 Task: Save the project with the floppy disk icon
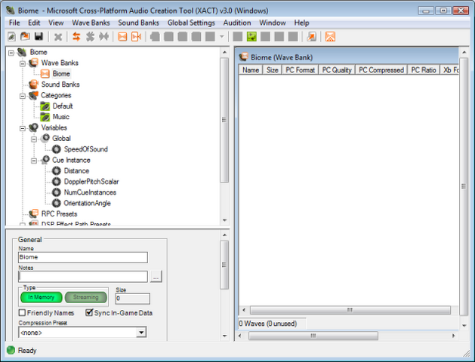click(39, 37)
